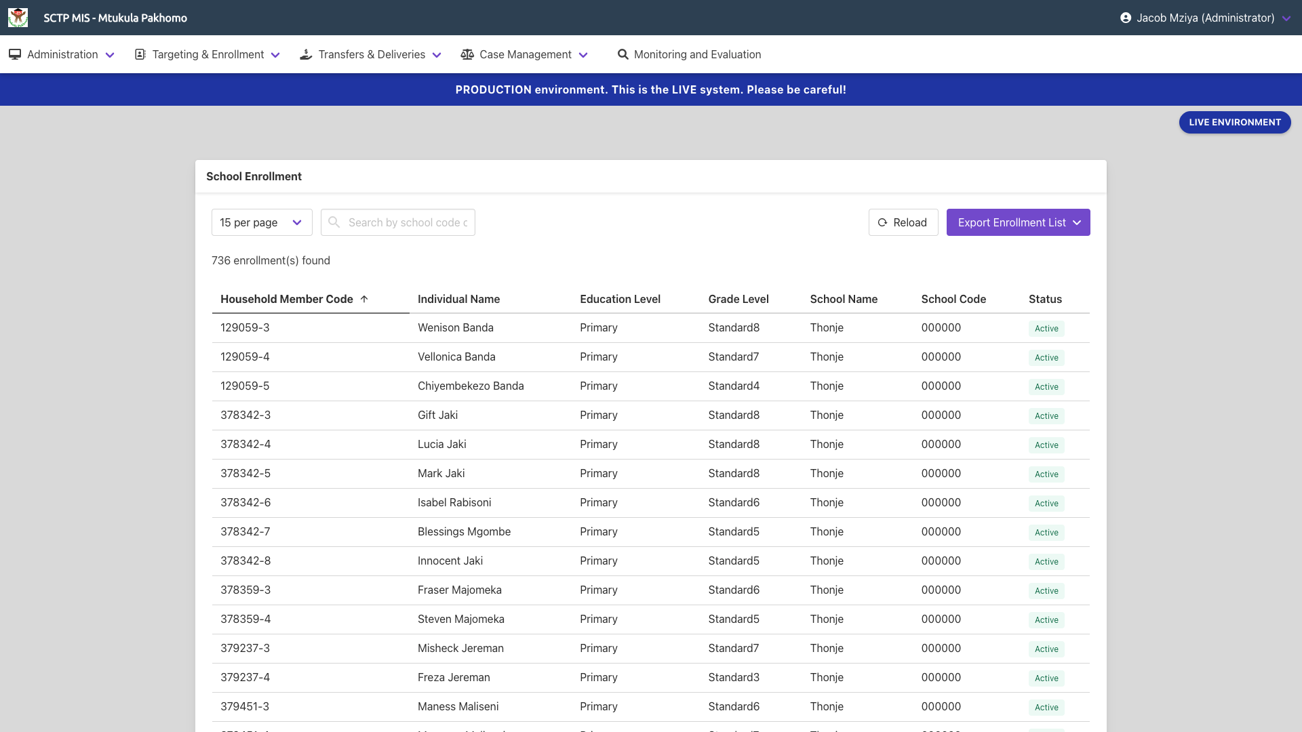This screenshot has height=732, width=1302.
Task: Click household member code 378342-4
Action: (245, 444)
